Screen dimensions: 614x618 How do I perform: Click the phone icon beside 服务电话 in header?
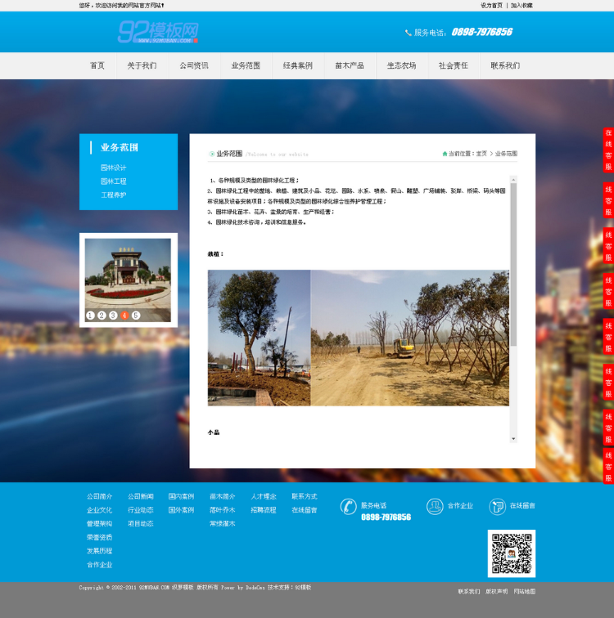click(x=408, y=33)
